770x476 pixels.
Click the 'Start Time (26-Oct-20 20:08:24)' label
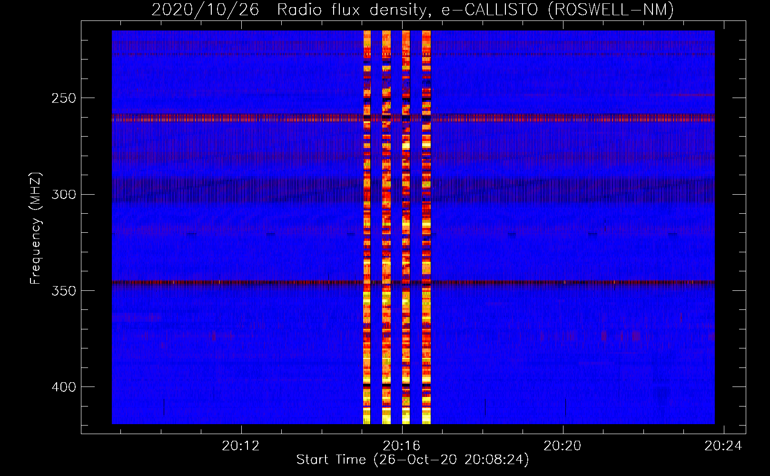click(413, 460)
